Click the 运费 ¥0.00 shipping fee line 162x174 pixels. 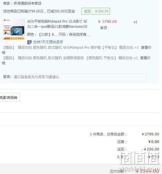click(x=138, y=142)
